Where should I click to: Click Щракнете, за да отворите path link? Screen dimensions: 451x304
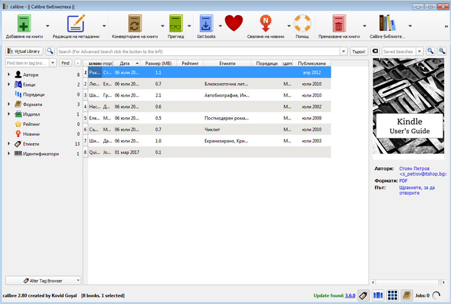coord(417,190)
